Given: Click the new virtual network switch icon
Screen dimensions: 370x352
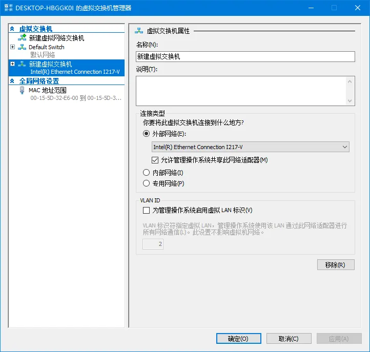Looking at the screenshot, I should 22,37.
